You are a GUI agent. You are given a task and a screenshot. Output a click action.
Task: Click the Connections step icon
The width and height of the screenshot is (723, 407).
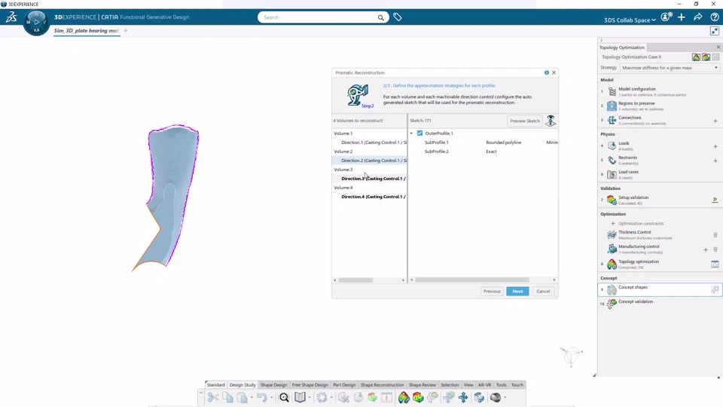tap(612, 120)
